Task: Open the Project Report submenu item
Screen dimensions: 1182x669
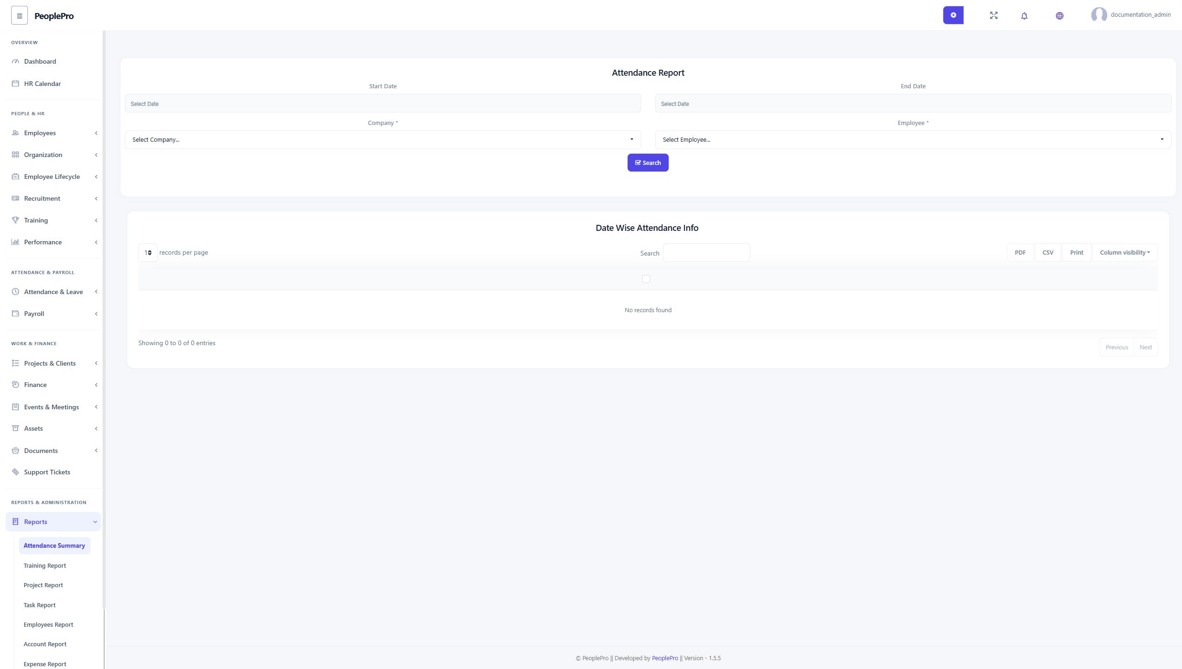Action: [x=43, y=585]
